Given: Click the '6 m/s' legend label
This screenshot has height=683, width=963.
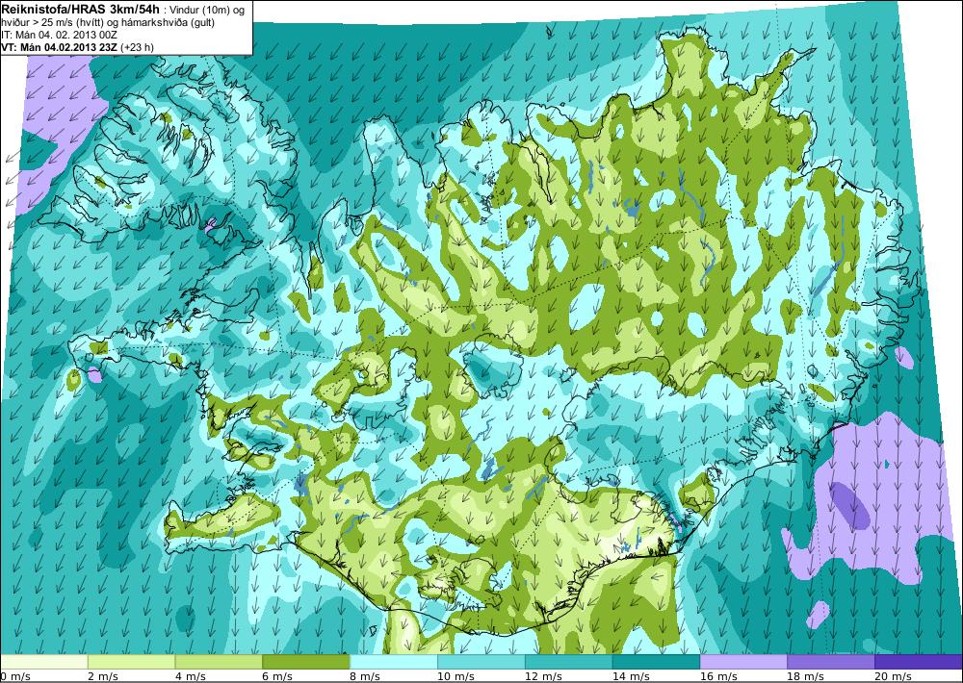Looking at the screenshot, I should [x=277, y=676].
